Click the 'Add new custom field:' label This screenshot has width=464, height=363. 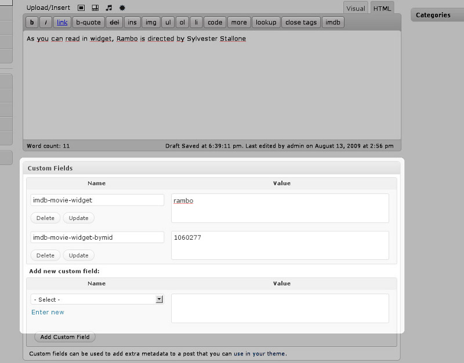pyautogui.click(x=64, y=271)
